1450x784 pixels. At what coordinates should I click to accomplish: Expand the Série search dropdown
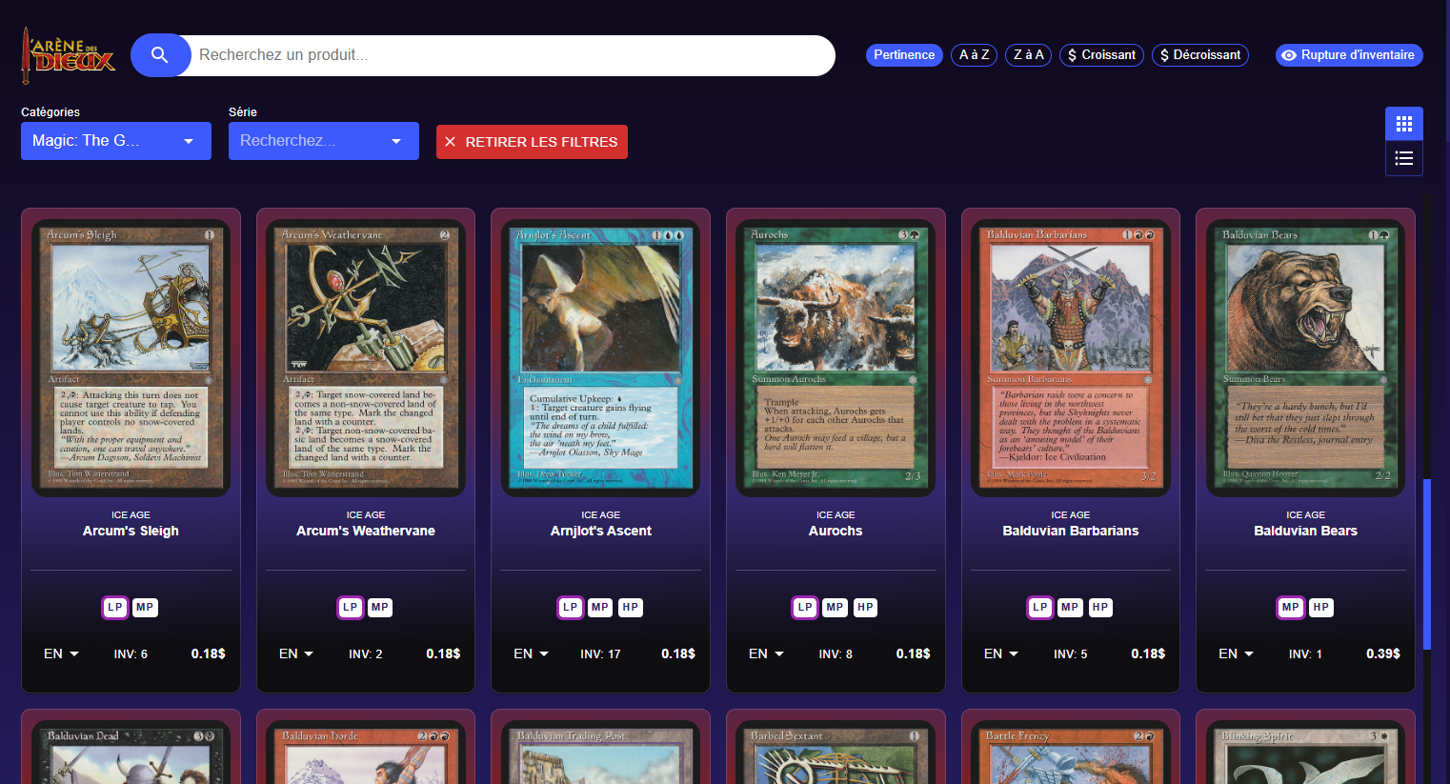pos(324,141)
